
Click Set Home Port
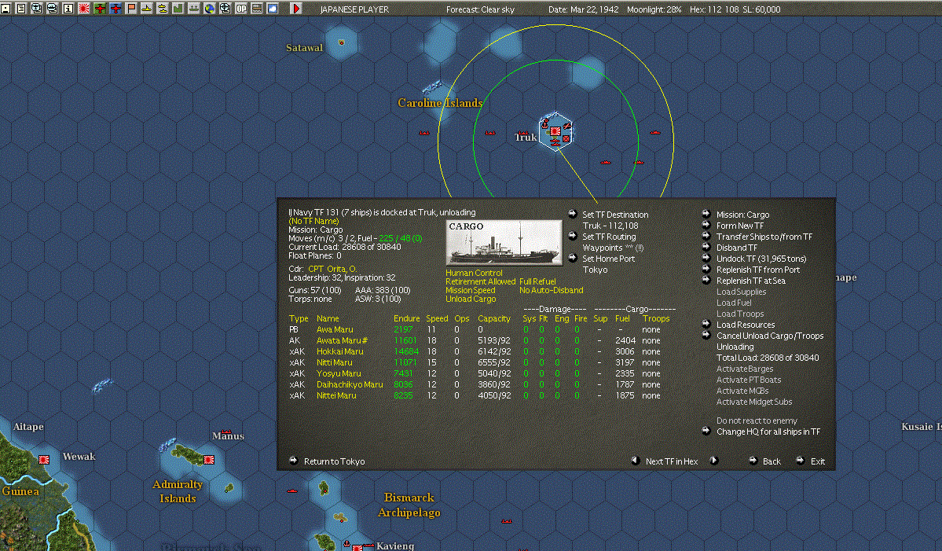(x=608, y=259)
